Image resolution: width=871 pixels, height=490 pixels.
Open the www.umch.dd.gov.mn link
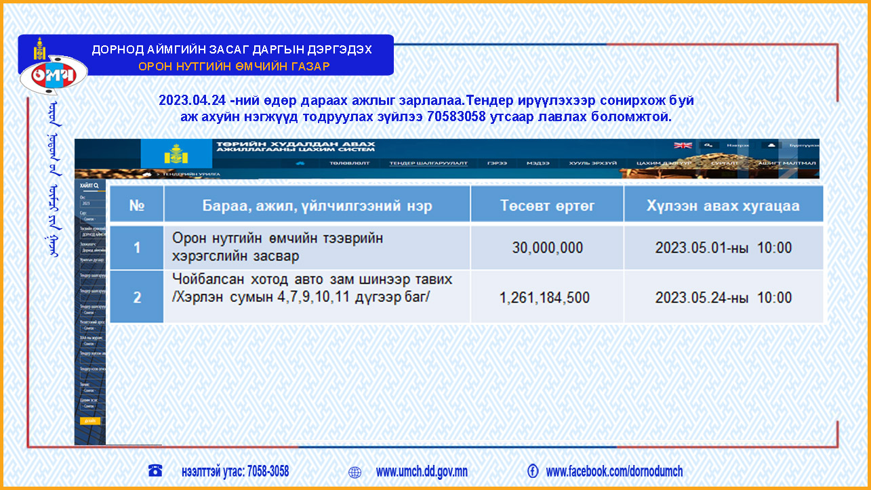click(422, 472)
